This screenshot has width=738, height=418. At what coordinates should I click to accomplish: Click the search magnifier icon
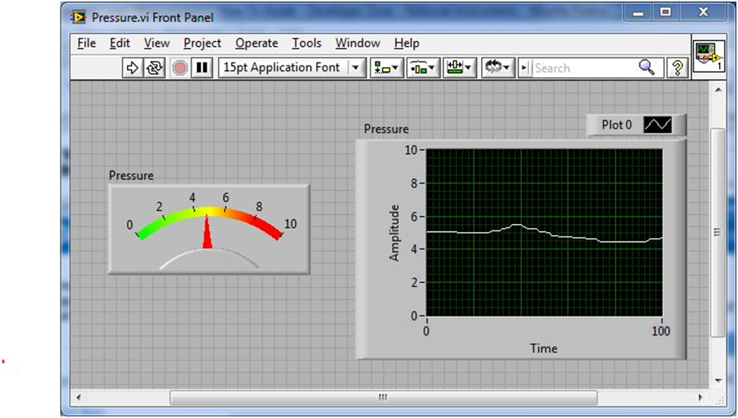click(647, 68)
